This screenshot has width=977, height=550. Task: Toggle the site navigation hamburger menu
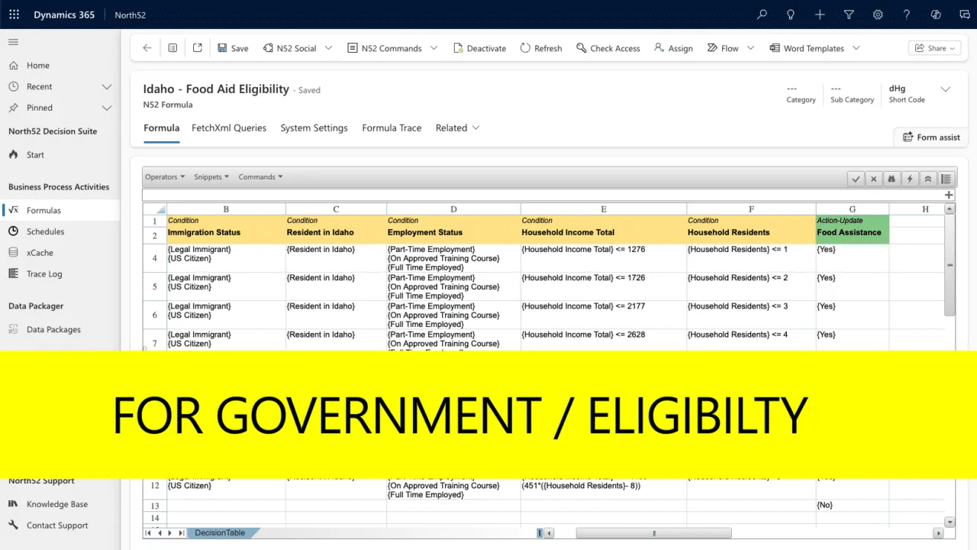pyautogui.click(x=14, y=42)
